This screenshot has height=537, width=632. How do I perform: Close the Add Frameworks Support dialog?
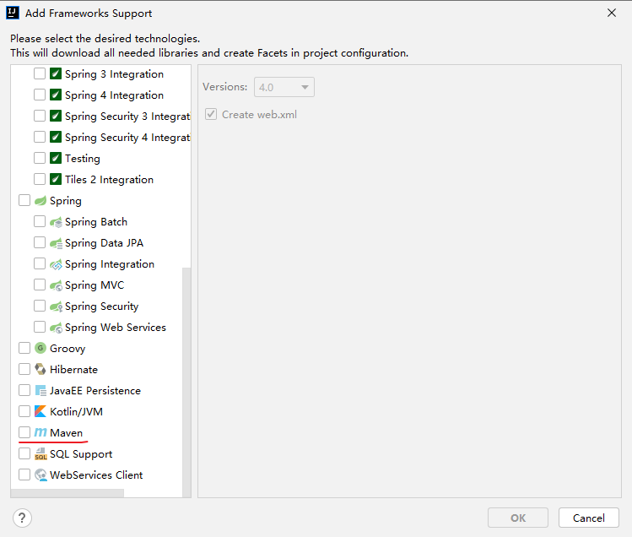click(x=612, y=13)
